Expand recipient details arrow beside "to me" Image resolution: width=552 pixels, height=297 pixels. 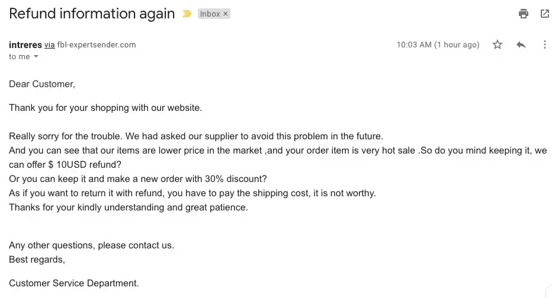(36, 57)
